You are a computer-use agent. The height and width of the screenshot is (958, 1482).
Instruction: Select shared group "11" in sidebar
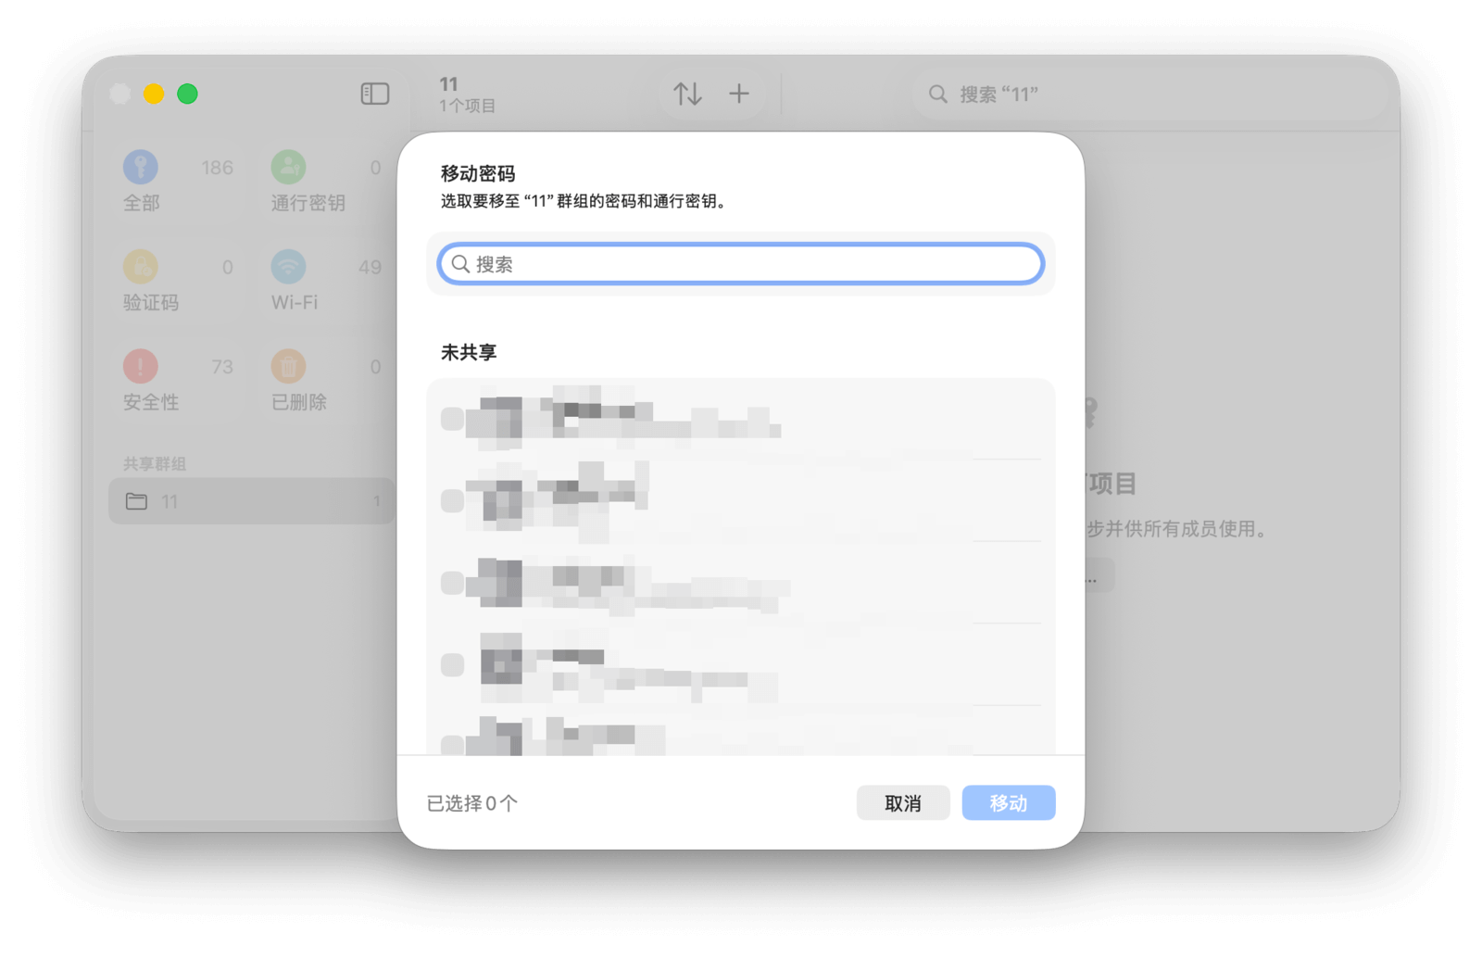252,501
